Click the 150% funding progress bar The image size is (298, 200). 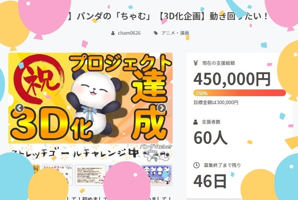240,93
